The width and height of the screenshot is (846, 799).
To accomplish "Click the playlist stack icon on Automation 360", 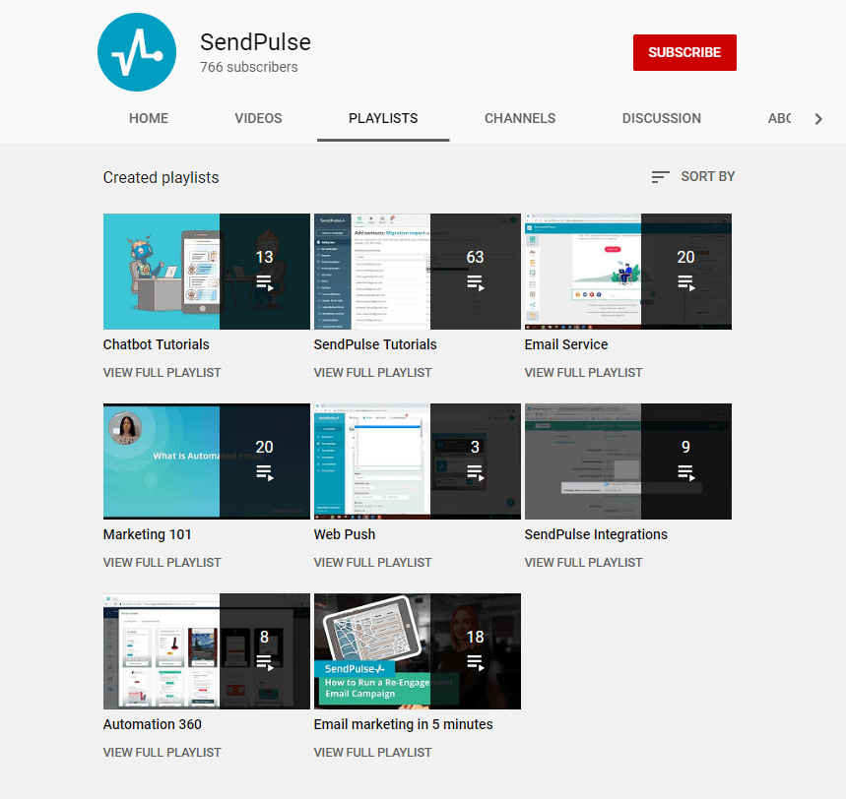I will pos(264,663).
